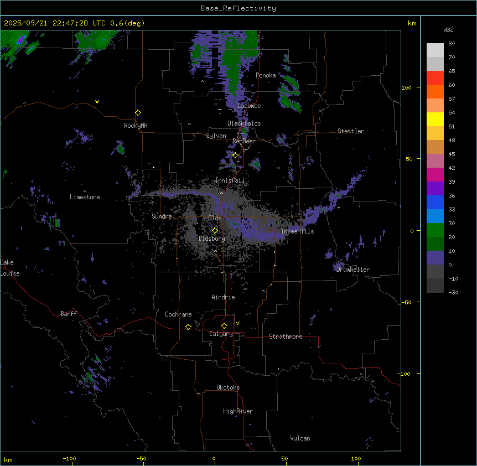This screenshot has height=466, width=477.
Task: Click the white cross marker east of ThreeHills
Action: coord(339,208)
